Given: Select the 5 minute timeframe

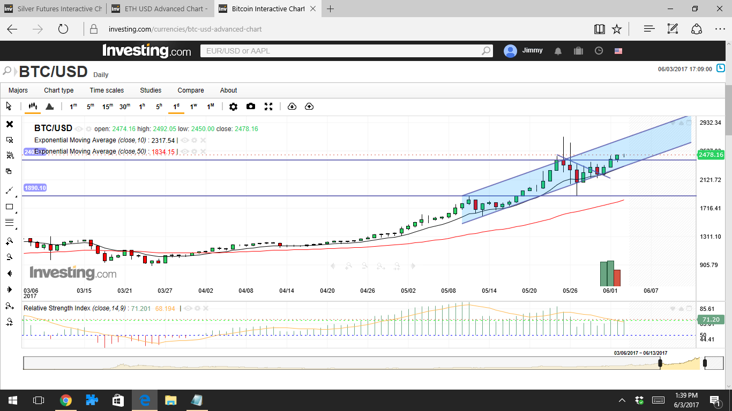Looking at the screenshot, I should [91, 106].
